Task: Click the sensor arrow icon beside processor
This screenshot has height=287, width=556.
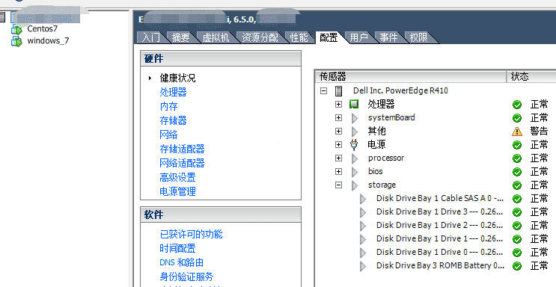Action: [355, 158]
